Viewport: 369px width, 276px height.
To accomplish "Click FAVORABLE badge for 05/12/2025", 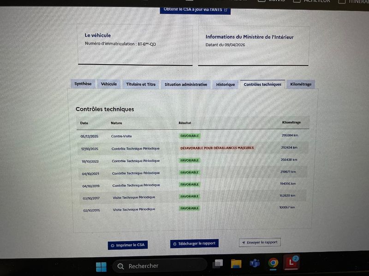I will pos(190,136).
